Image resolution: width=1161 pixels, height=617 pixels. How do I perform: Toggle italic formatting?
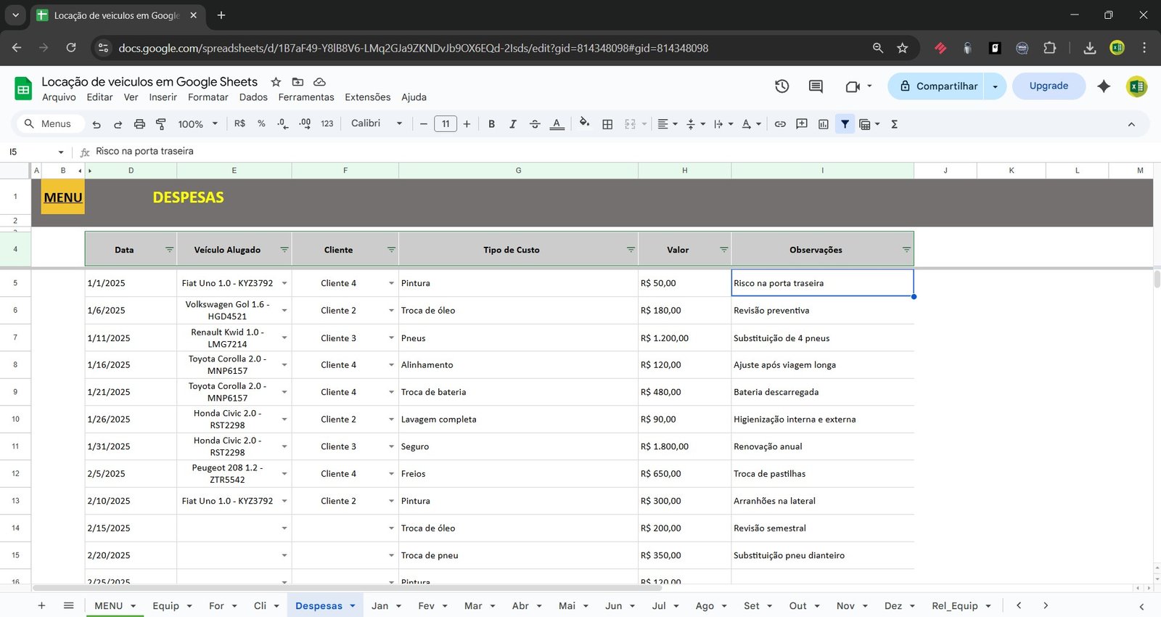513,124
